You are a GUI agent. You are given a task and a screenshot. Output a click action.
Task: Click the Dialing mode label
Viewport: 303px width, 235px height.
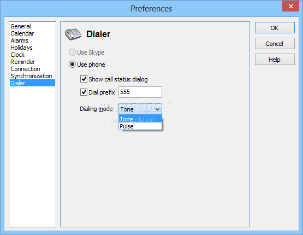pos(96,109)
